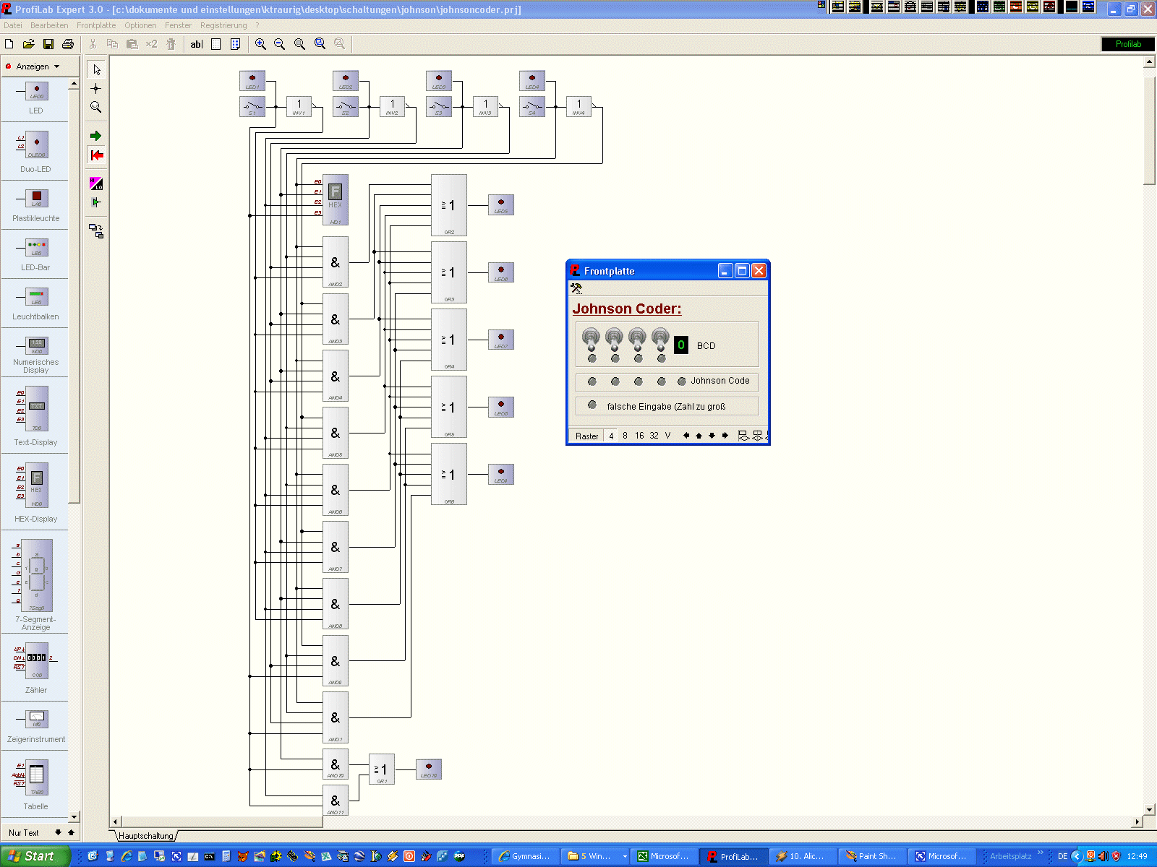Select the magnifier tool in the vertical toolbar

[96, 107]
